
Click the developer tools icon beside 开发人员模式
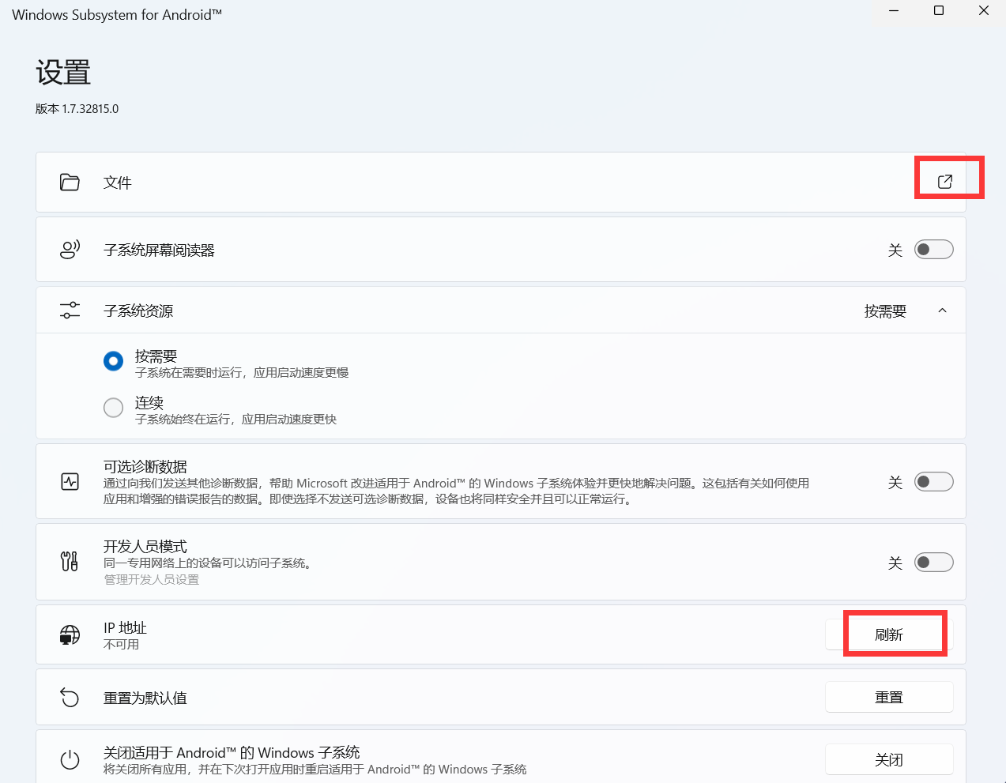(70, 562)
